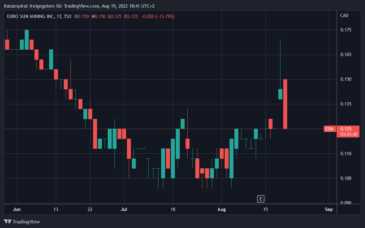Click the earnings E marker icon
The image size is (365, 228).
[261, 199]
